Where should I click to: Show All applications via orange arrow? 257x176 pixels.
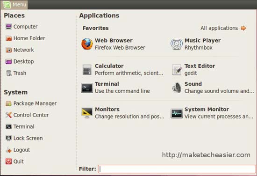243,28
